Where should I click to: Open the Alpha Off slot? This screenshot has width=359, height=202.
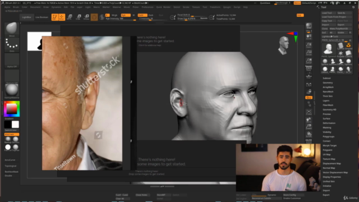[x=12, y=61]
